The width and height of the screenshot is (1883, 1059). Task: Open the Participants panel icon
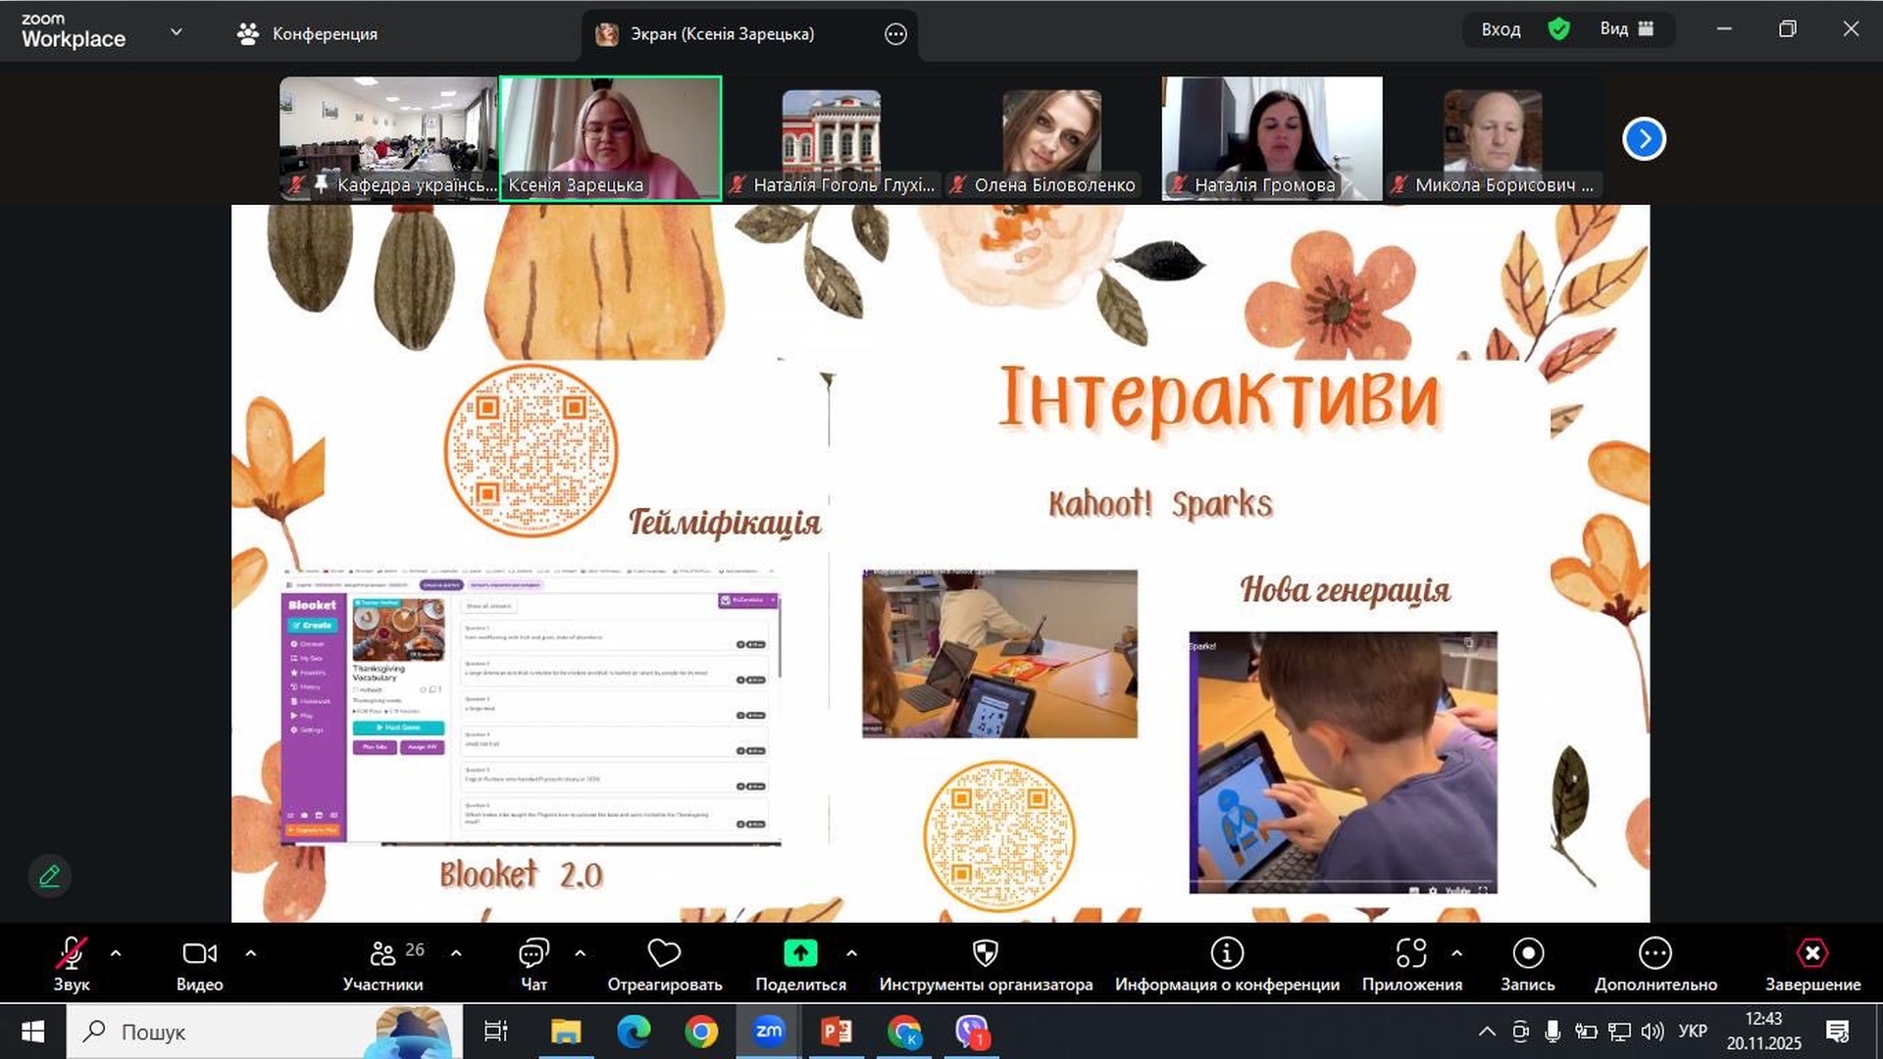coord(382,954)
